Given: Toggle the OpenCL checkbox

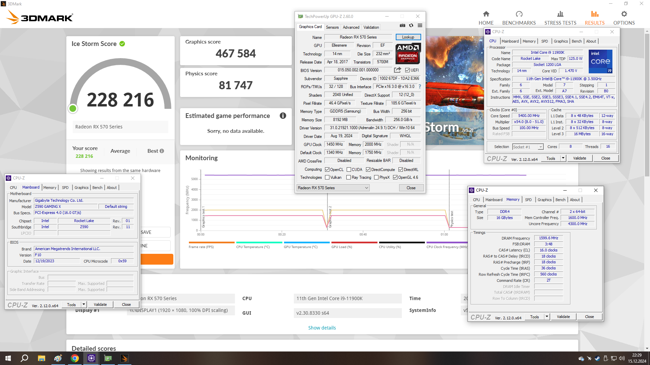Looking at the screenshot, I should (x=327, y=170).
